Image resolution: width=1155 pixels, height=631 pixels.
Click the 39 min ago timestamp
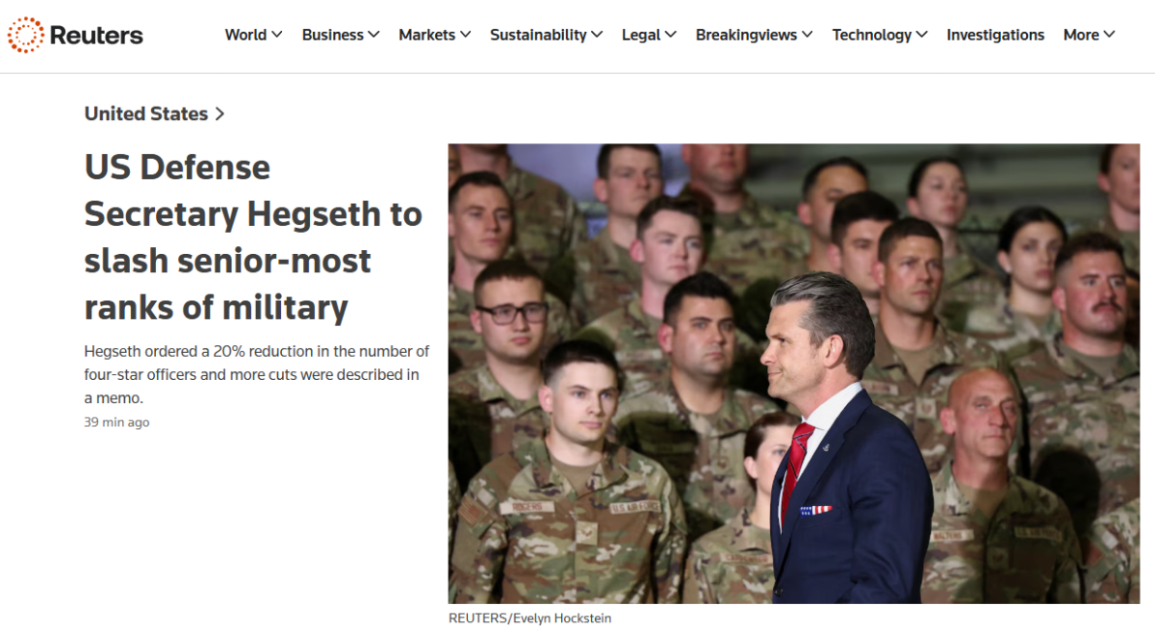pos(116,422)
